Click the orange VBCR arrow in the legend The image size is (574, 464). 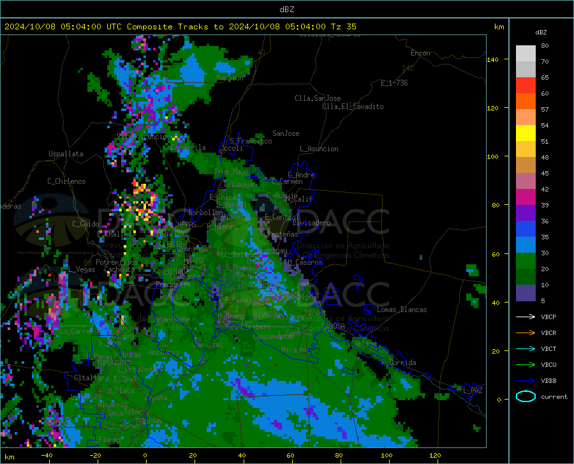526,333
